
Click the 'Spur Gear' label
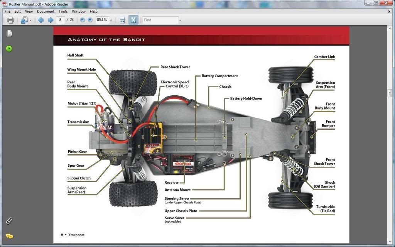[x=76, y=166]
